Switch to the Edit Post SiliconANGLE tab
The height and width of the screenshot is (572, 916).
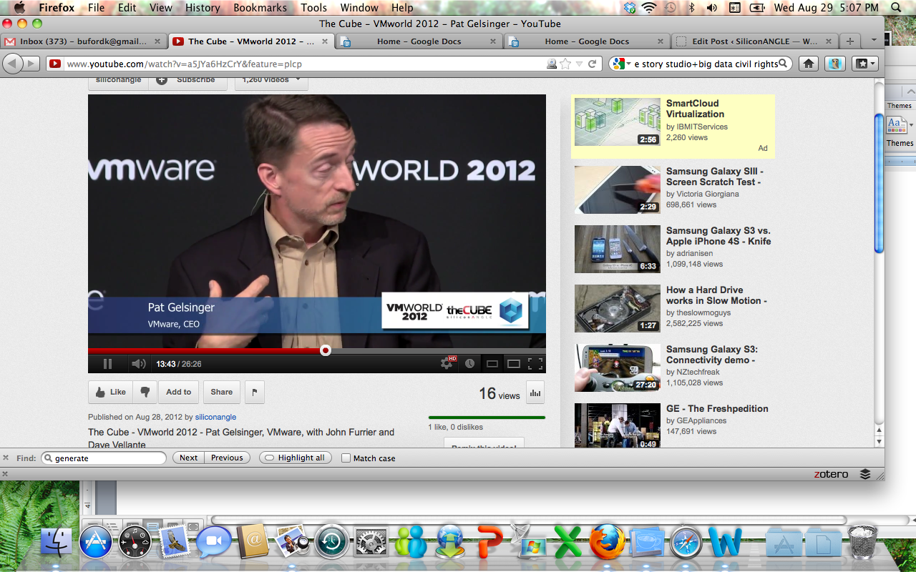pyautogui.click(x=755, y=41)
